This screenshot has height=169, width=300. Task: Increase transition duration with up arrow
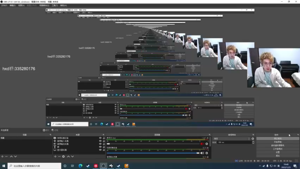point(253,142)
